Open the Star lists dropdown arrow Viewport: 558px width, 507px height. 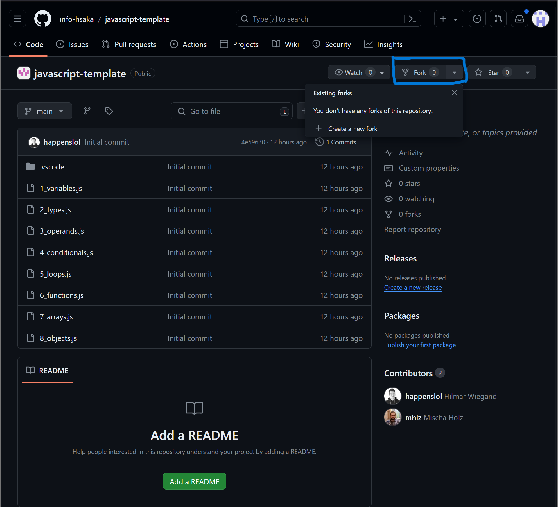click(528, 73)
